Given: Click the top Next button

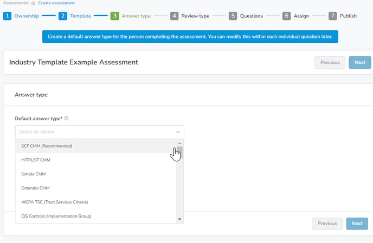Looking at the screenshot, I should 359,62.
